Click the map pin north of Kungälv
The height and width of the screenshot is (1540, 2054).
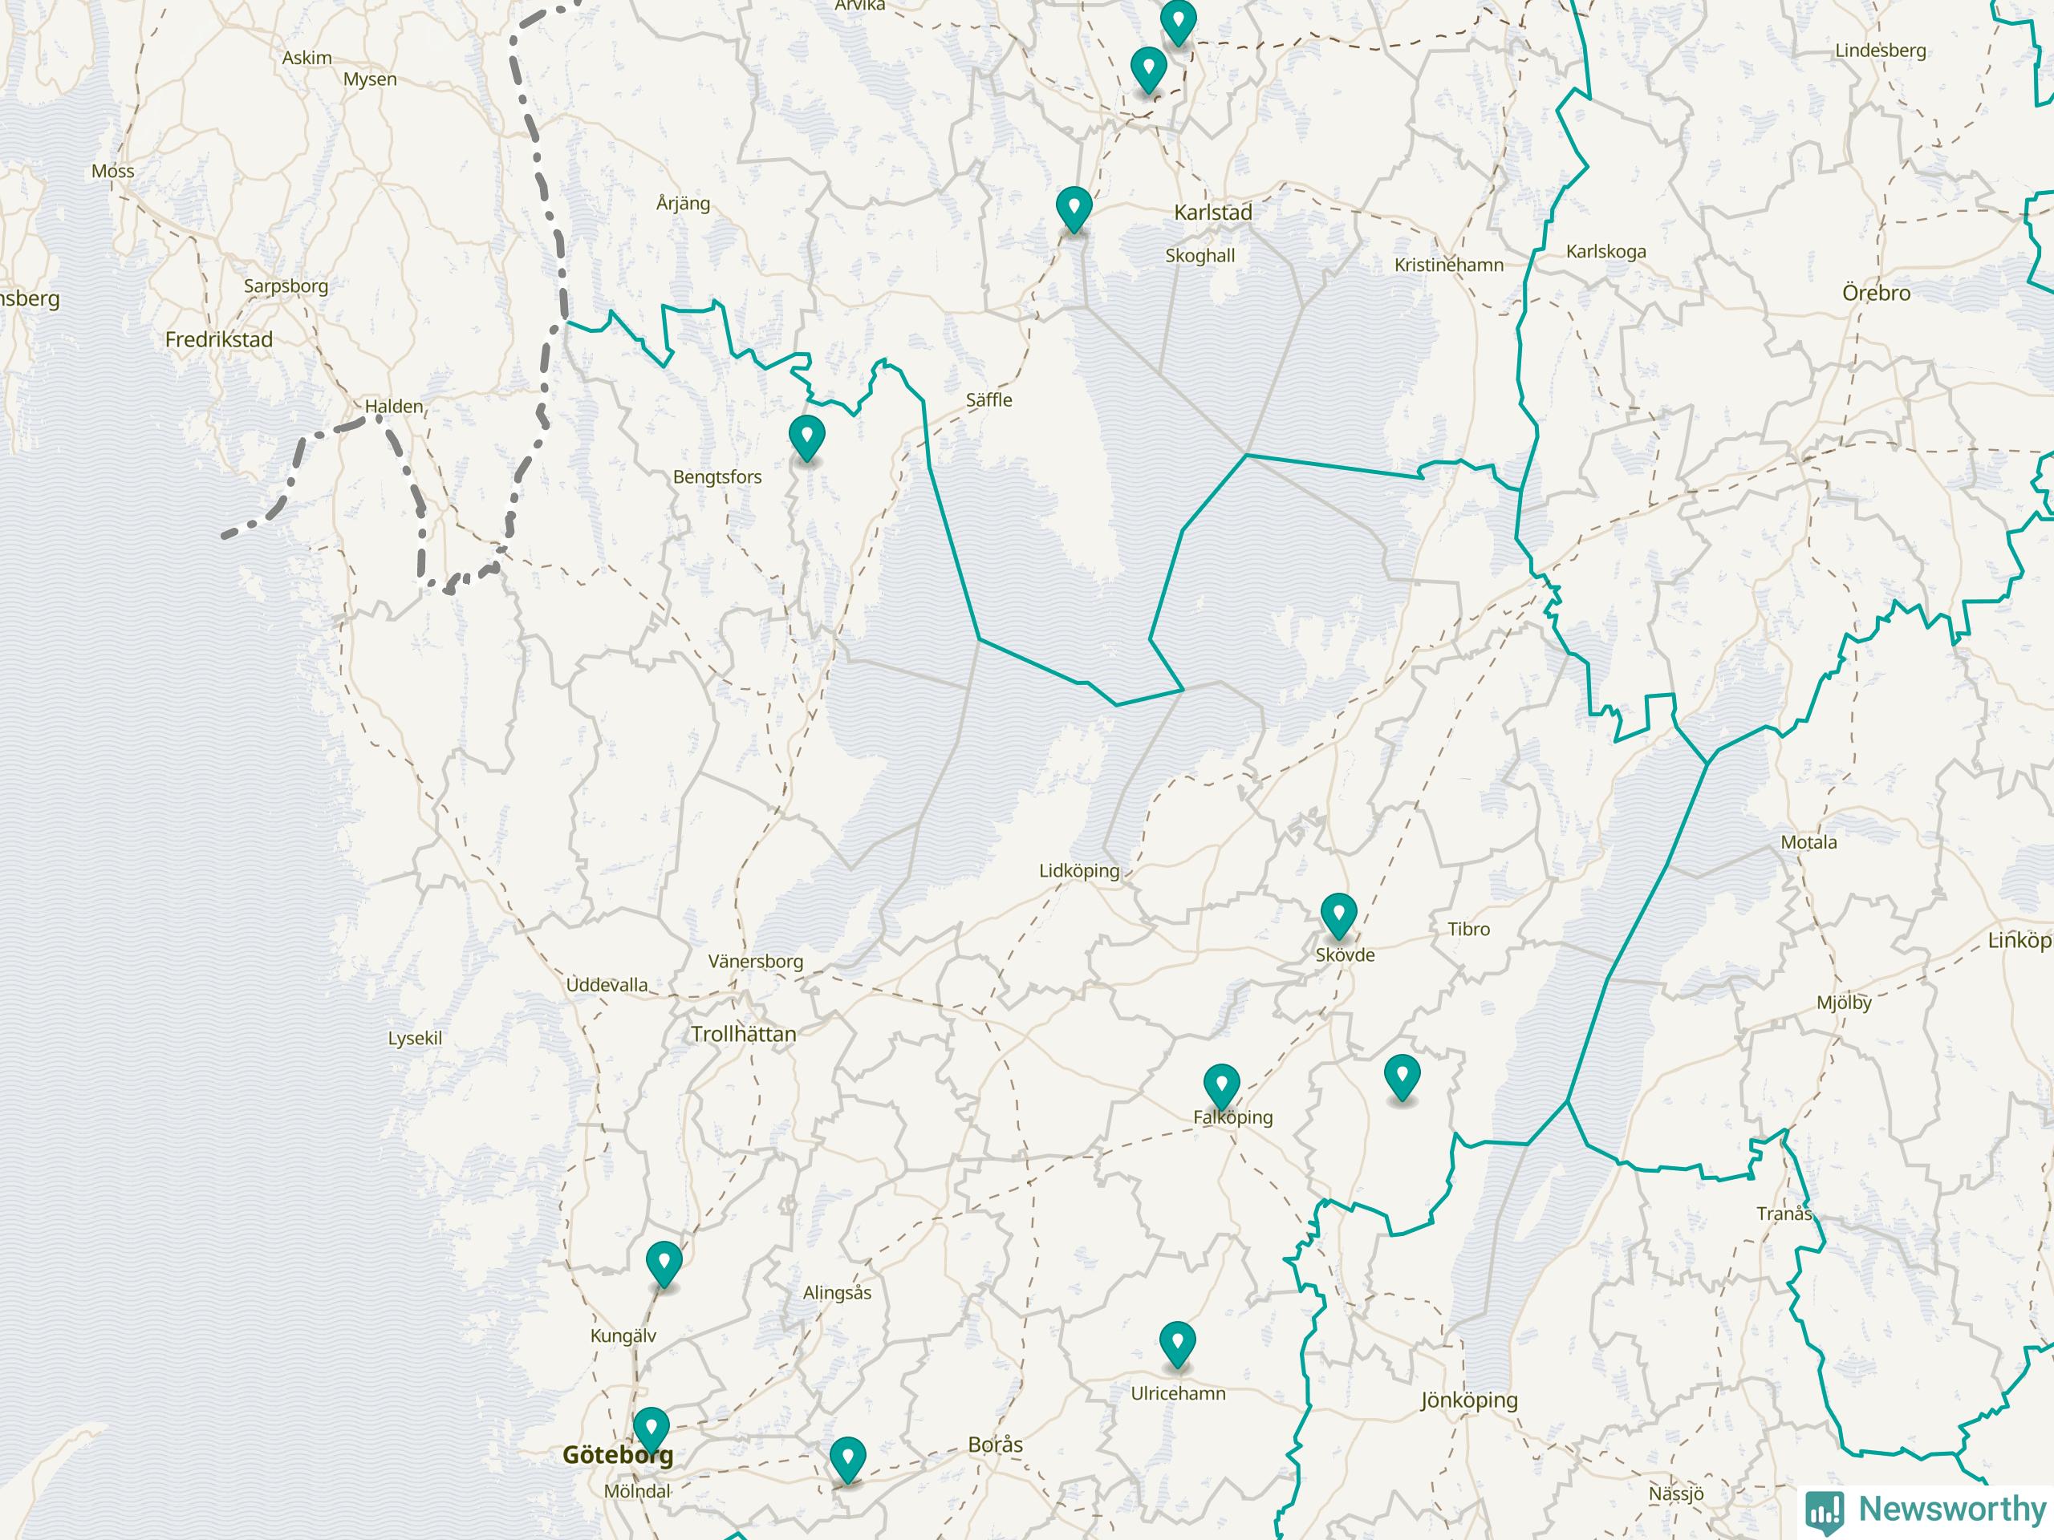[664, 1264]
